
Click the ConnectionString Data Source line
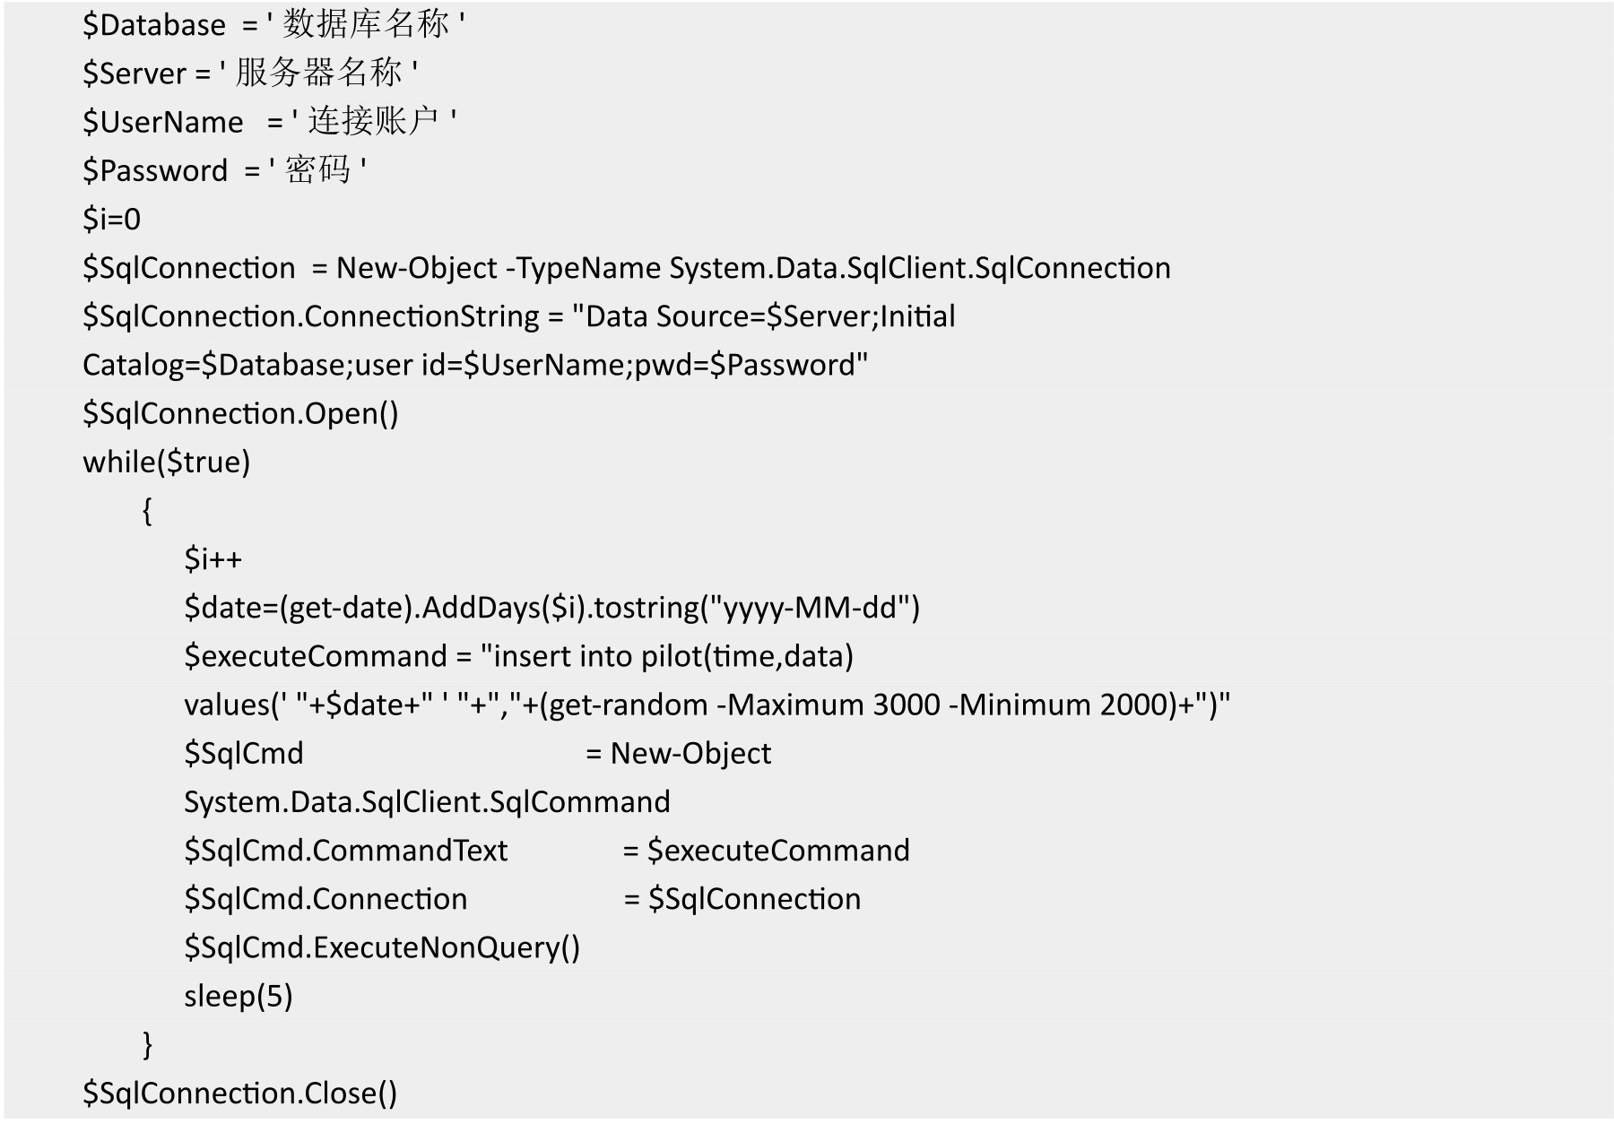(x=519, y=316)
